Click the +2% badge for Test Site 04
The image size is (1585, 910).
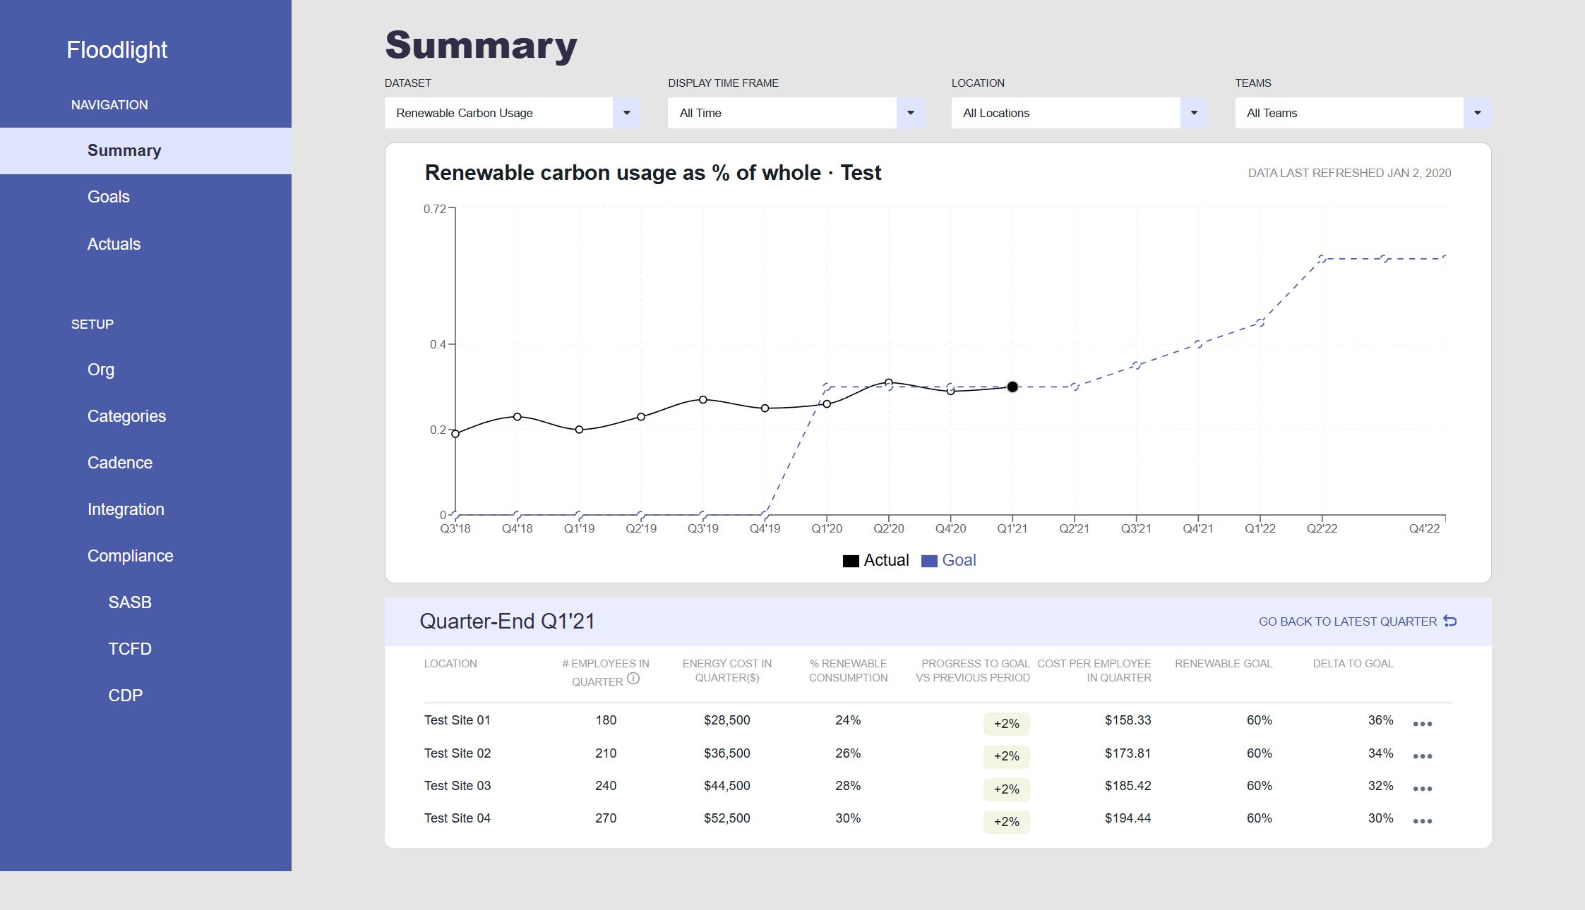(x=1007, y=822)
